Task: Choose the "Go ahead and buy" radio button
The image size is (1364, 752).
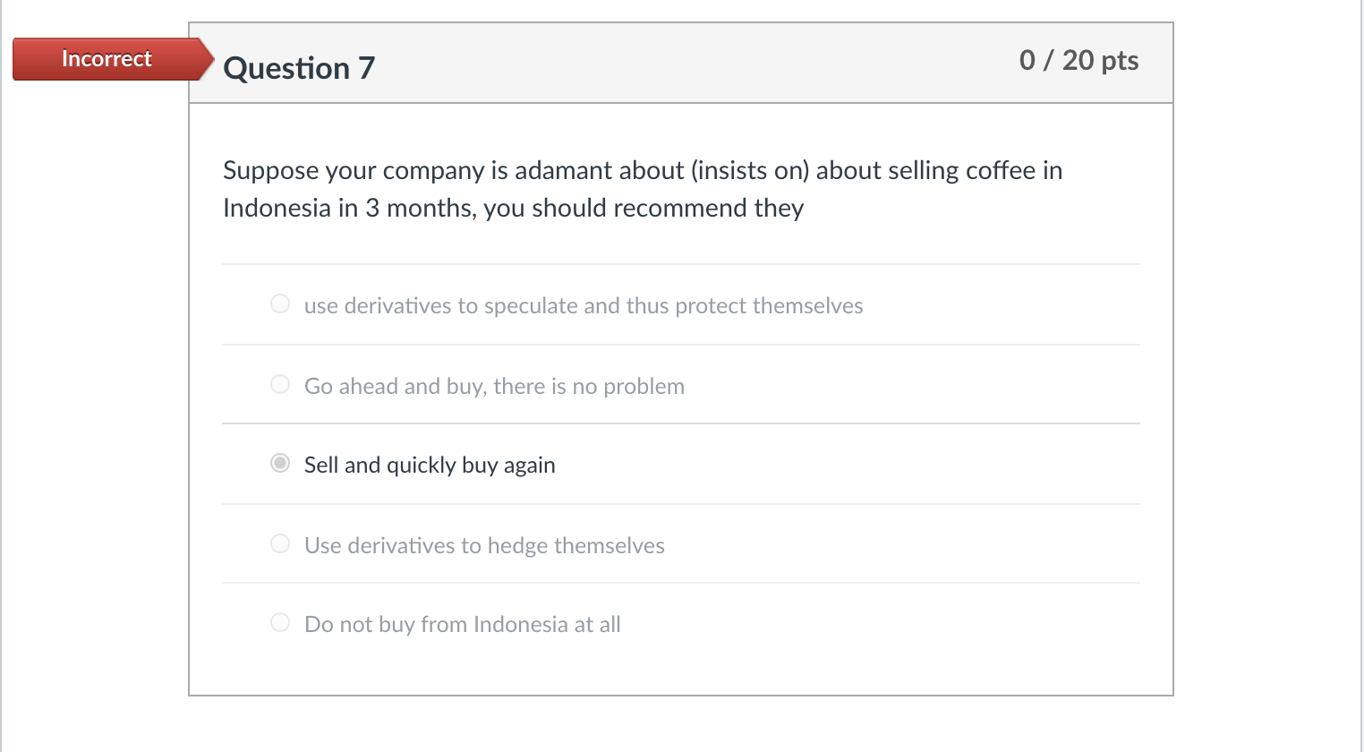Action: (280, 384)
